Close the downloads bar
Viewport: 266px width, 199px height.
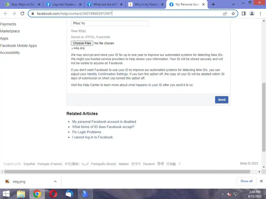(x=261, y=181)
